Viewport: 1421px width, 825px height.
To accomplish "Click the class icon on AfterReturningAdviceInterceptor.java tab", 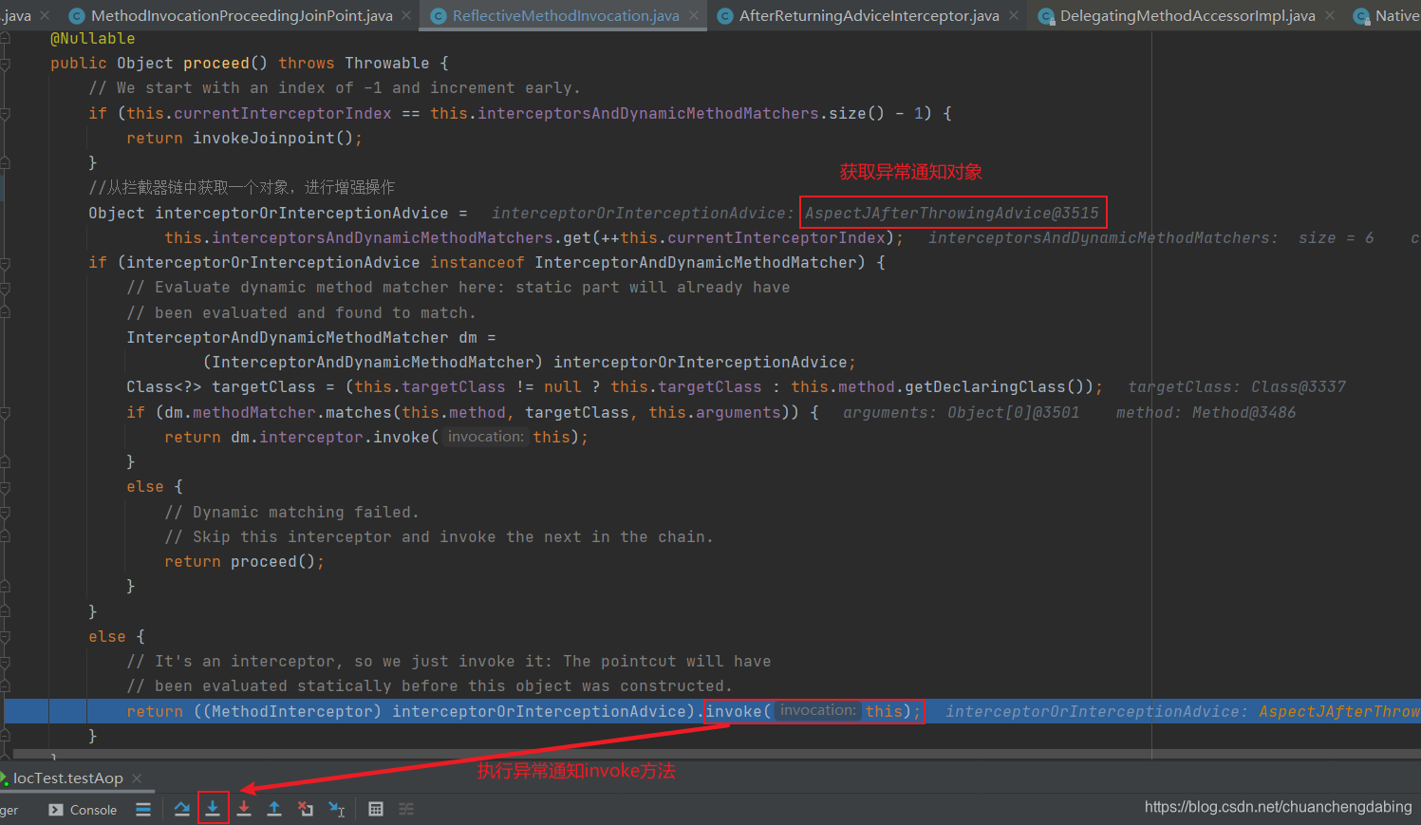I will point(725,16).
